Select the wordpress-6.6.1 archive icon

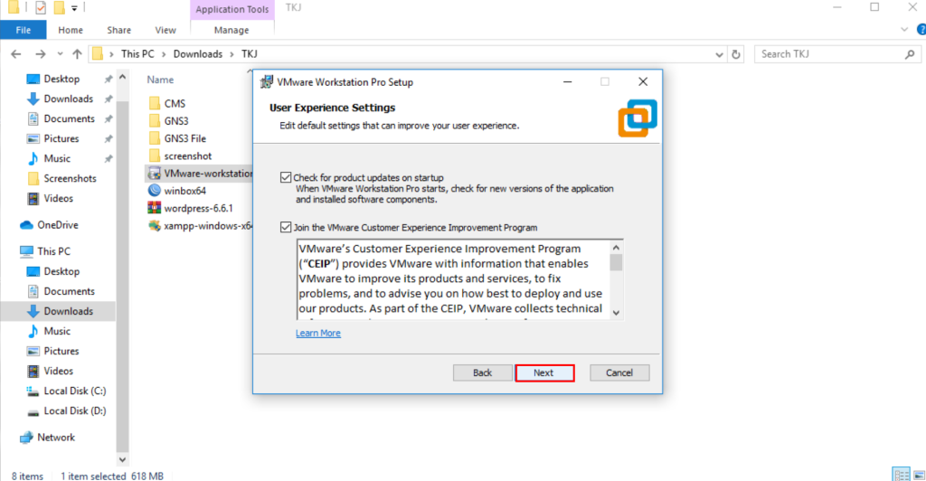[154, 208]
